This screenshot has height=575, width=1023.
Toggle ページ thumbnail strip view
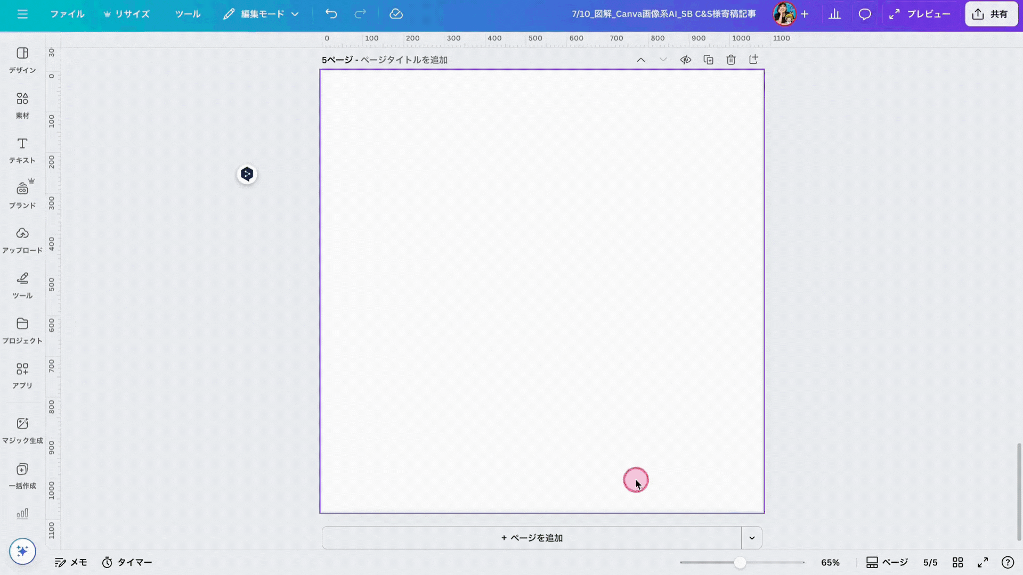point(887,562)
